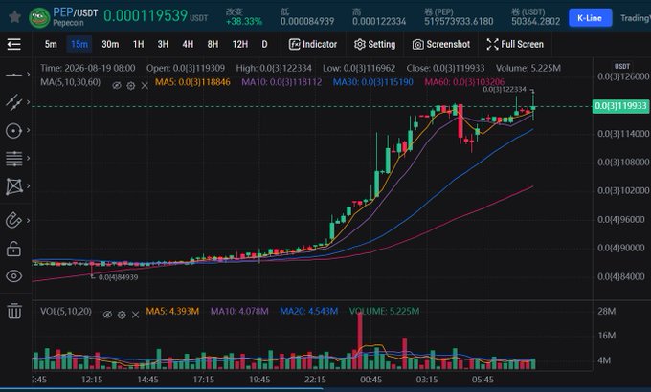
Task: Open settings for VOL(5,10,20) indicator
Action: coord(122,315)
